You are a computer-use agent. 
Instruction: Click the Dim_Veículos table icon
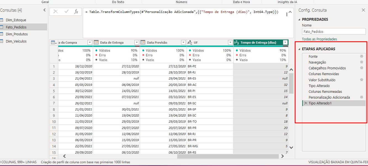(1, 41)
